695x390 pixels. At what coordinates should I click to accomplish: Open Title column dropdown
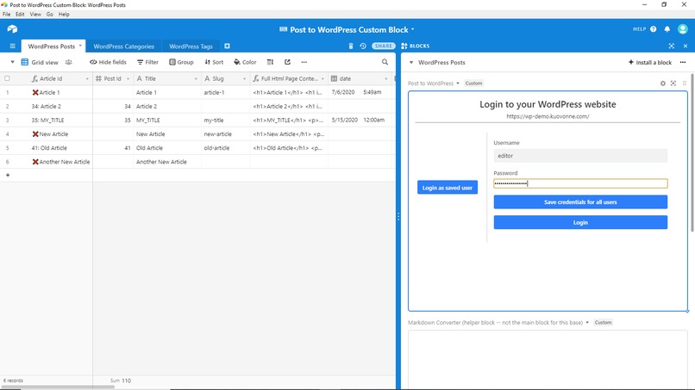pyautogui.click(x=196, y=79)
